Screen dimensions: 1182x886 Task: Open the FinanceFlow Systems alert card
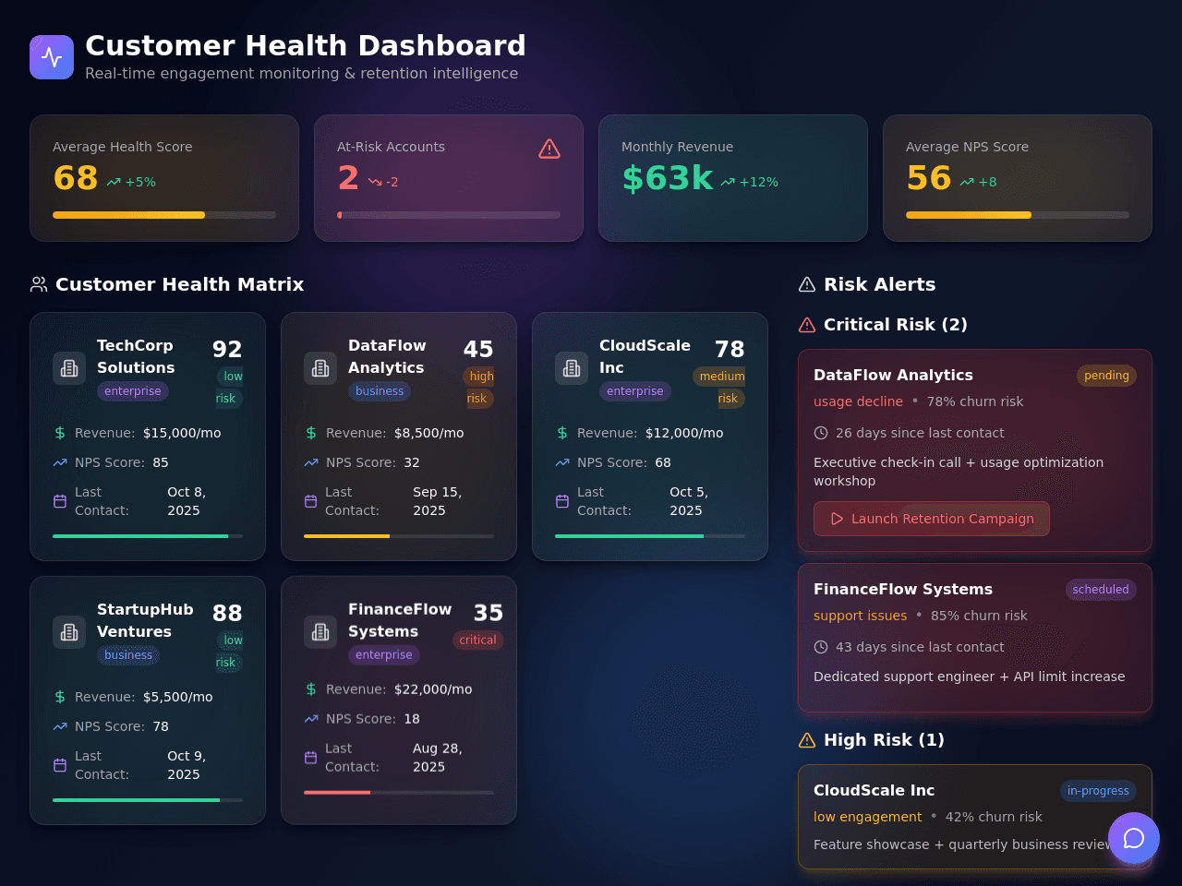click(x=975, y=638)
